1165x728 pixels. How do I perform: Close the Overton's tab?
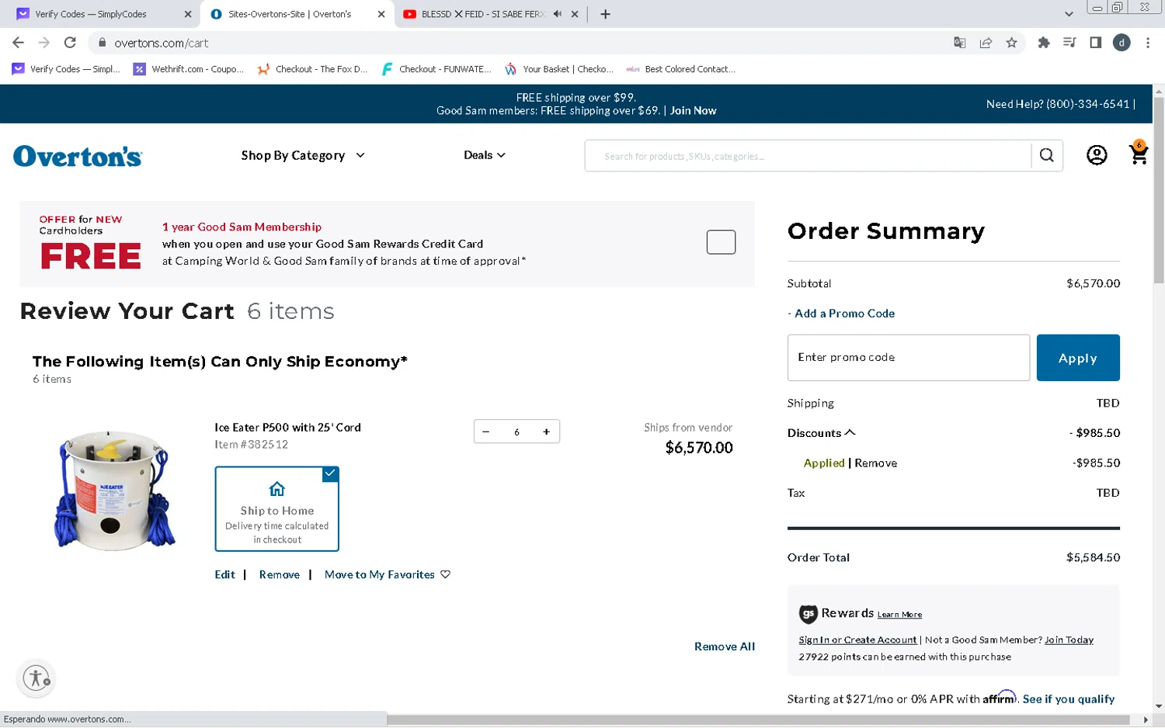(x=381, y=14)
